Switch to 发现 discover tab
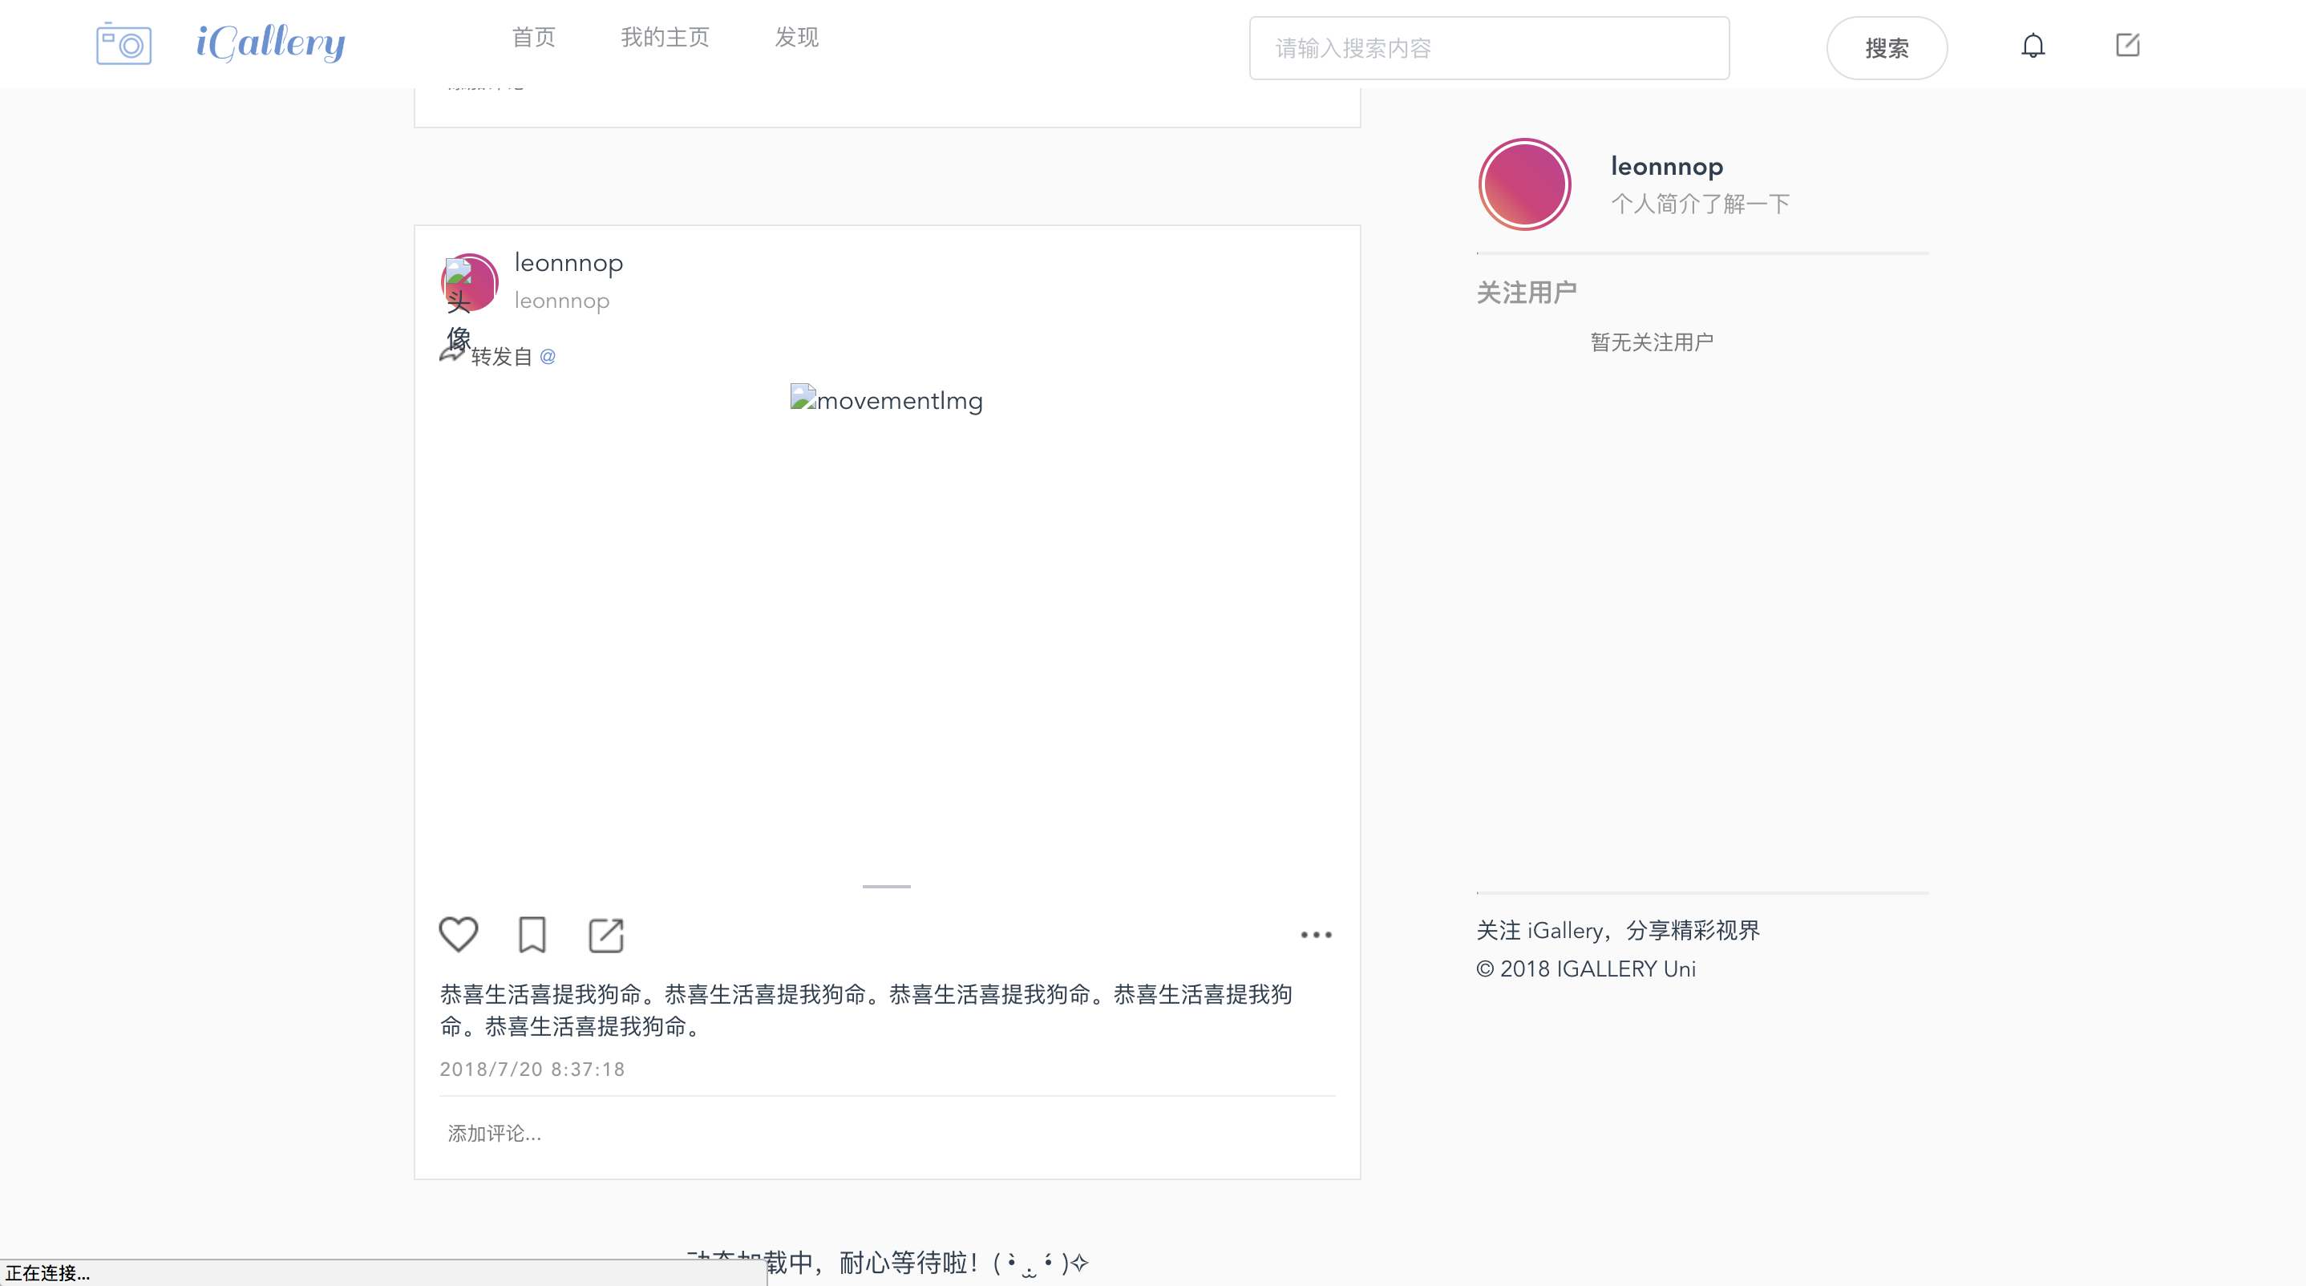 [x=797, y=38]
